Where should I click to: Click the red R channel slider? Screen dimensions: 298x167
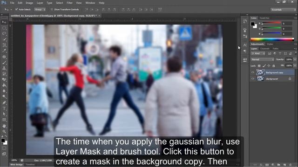click(x=271, y=23)
